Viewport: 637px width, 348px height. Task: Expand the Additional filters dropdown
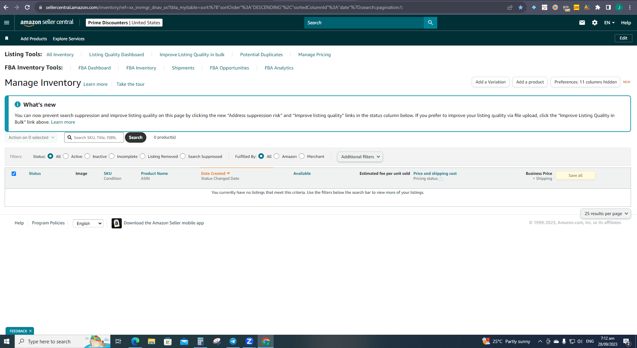click(360, 157)
